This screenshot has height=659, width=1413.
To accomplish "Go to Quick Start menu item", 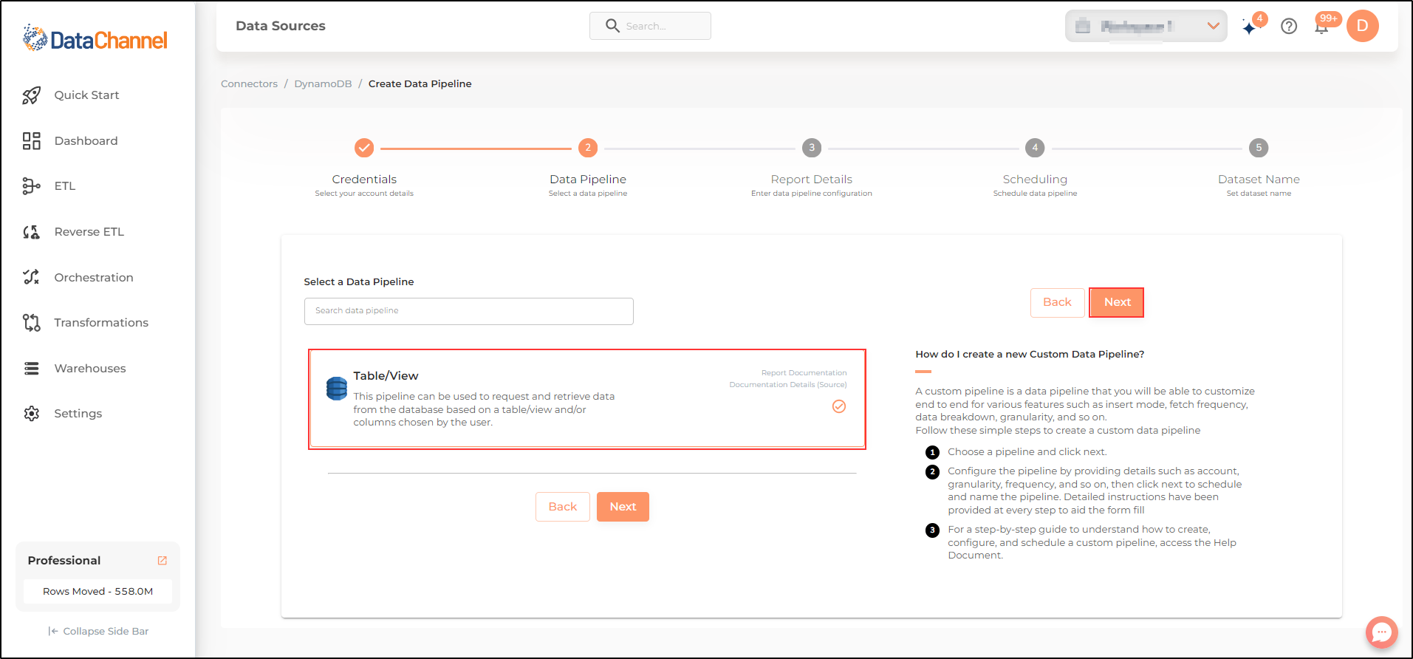I will [86, 95].
